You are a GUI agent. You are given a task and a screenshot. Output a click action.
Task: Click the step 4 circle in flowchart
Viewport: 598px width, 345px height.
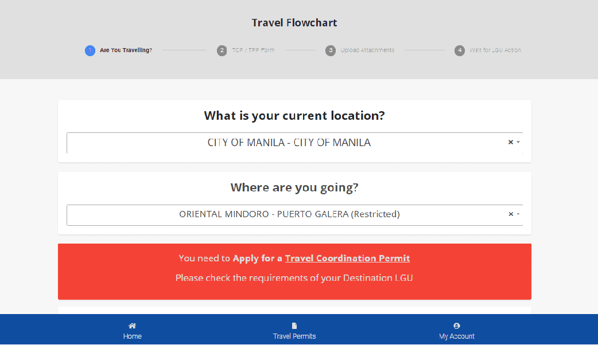click(x=460, y=50)
